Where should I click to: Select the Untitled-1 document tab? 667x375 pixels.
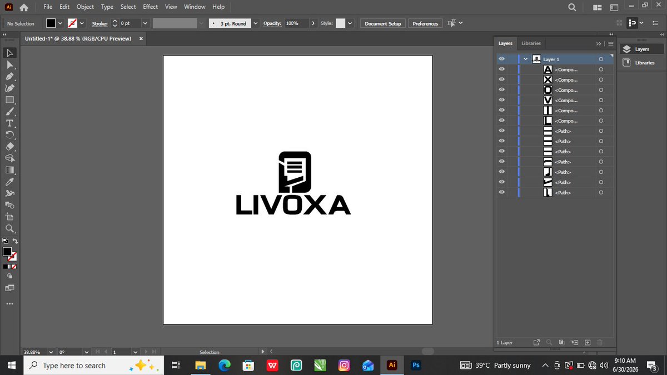[78, 38]
